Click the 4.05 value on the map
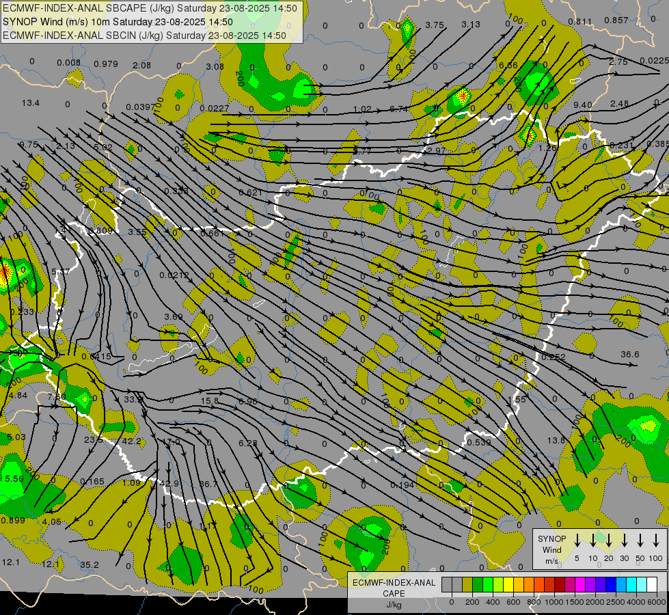The height and width of the screenshot is (615, 669). pos(52,521)
